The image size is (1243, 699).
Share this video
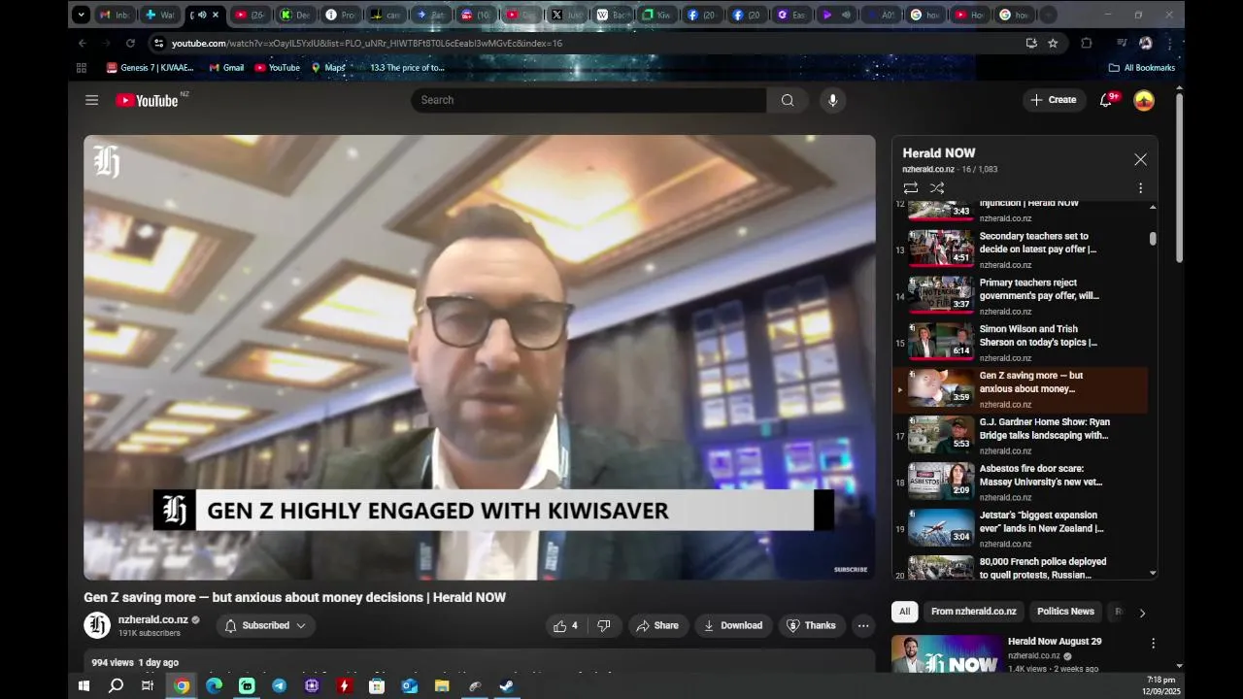click(657, 626)
